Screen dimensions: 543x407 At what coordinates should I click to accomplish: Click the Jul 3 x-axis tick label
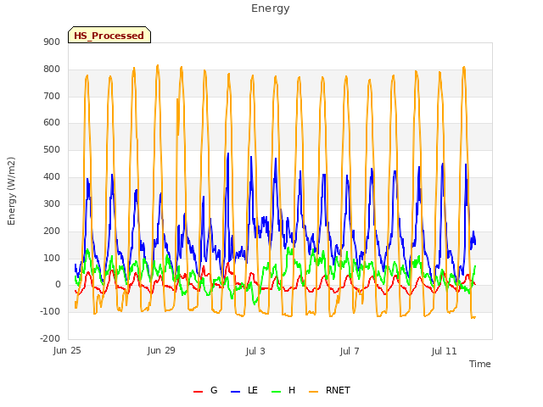tap(255, 351)
